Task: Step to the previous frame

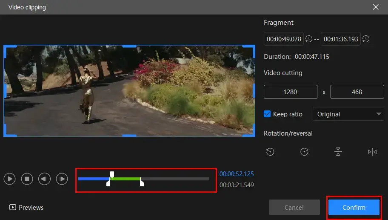Action: click(x=44, y=179)
